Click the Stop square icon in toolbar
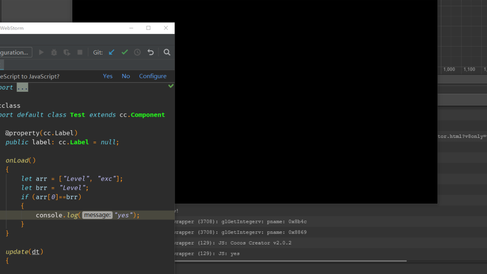This screenshot has height=274, width=487. click(x=80, y=52)
